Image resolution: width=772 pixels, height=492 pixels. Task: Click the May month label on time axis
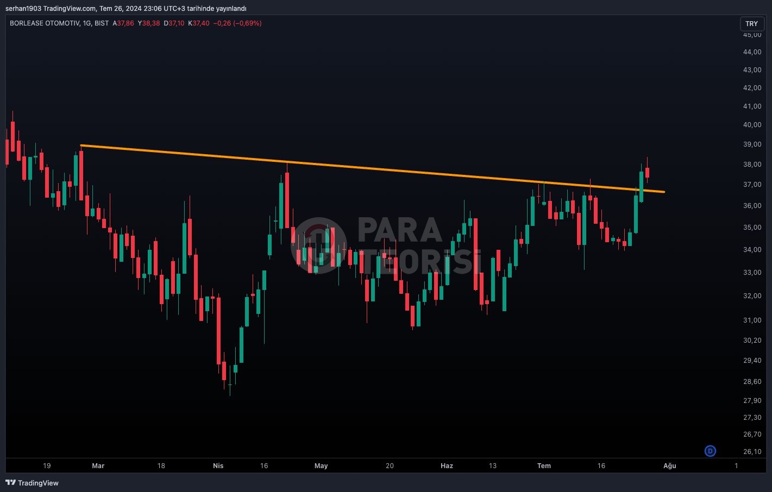(x=321, y=466)
